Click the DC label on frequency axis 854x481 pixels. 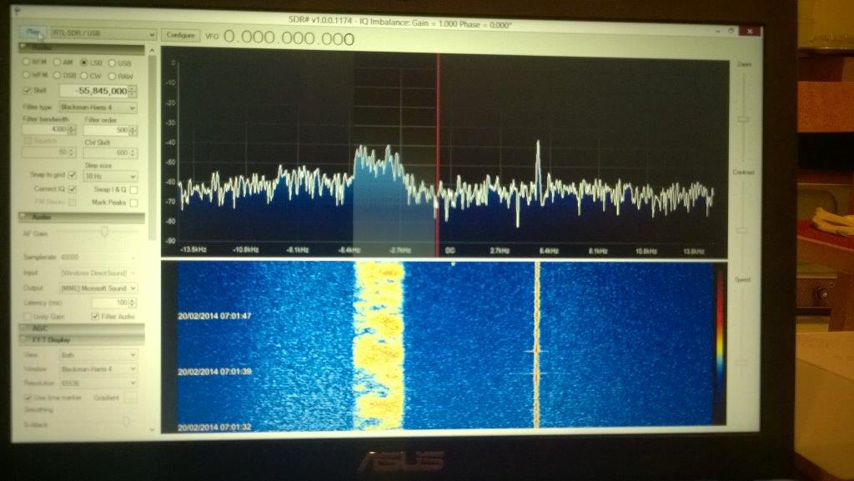450,251
